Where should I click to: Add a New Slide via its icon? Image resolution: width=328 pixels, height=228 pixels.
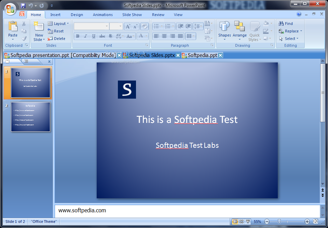(x=39, y=27)
